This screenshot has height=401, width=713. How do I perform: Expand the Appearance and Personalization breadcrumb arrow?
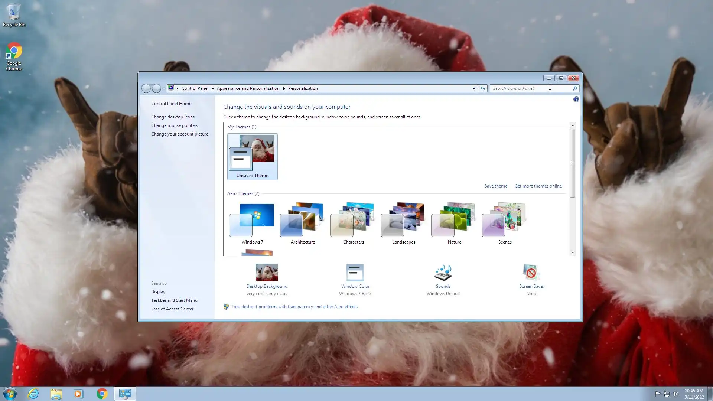click(x=284, y=88)
